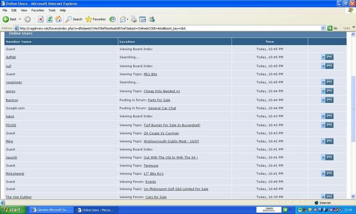This screenshot has width=356, height=214.
Task: Expand the Back button history dropdown
Action: (20, 19)
